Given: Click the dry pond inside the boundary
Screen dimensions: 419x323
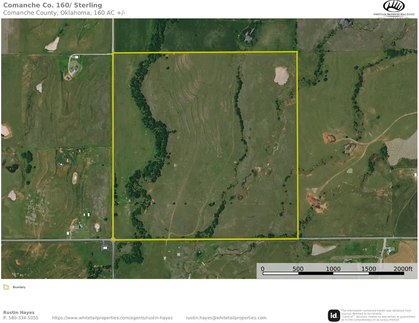Looking at the screenshot, I should [281, 75].
